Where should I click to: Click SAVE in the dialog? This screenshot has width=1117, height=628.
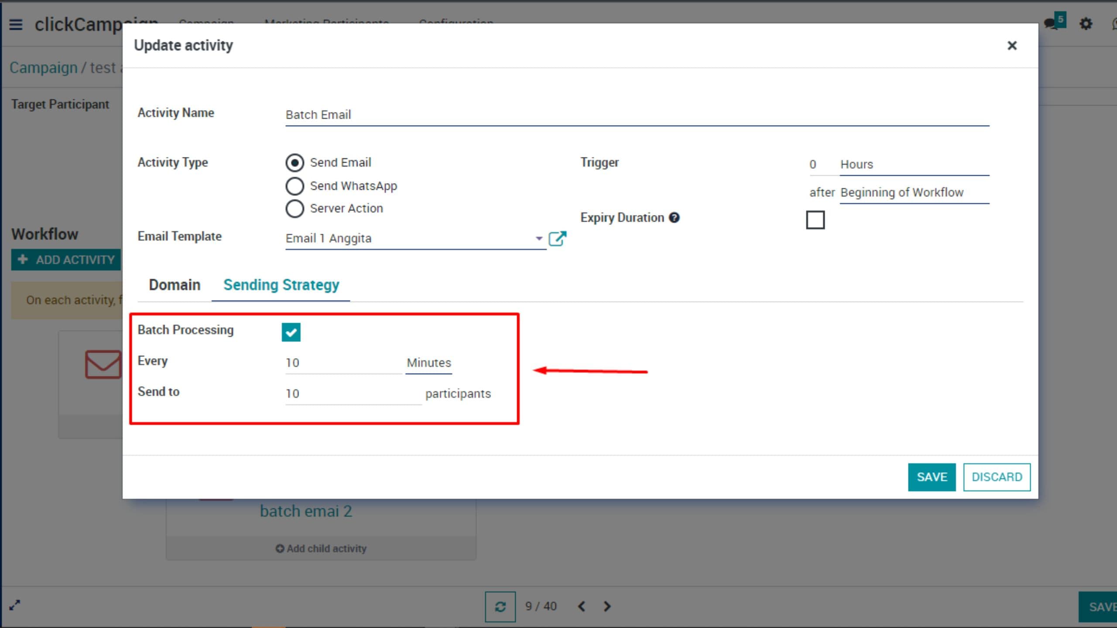point(932,477)
